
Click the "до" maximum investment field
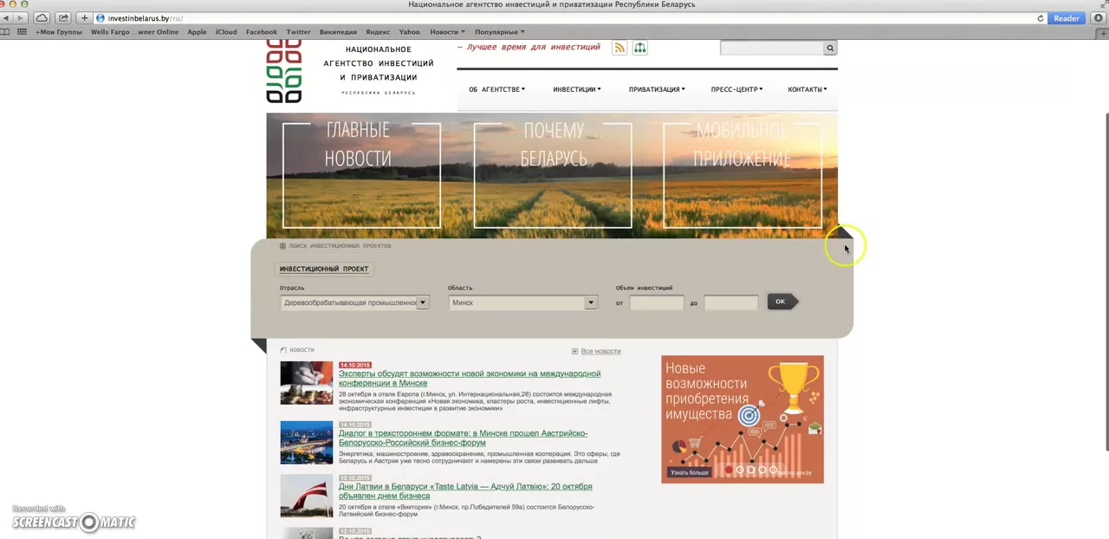coord(731,302)
